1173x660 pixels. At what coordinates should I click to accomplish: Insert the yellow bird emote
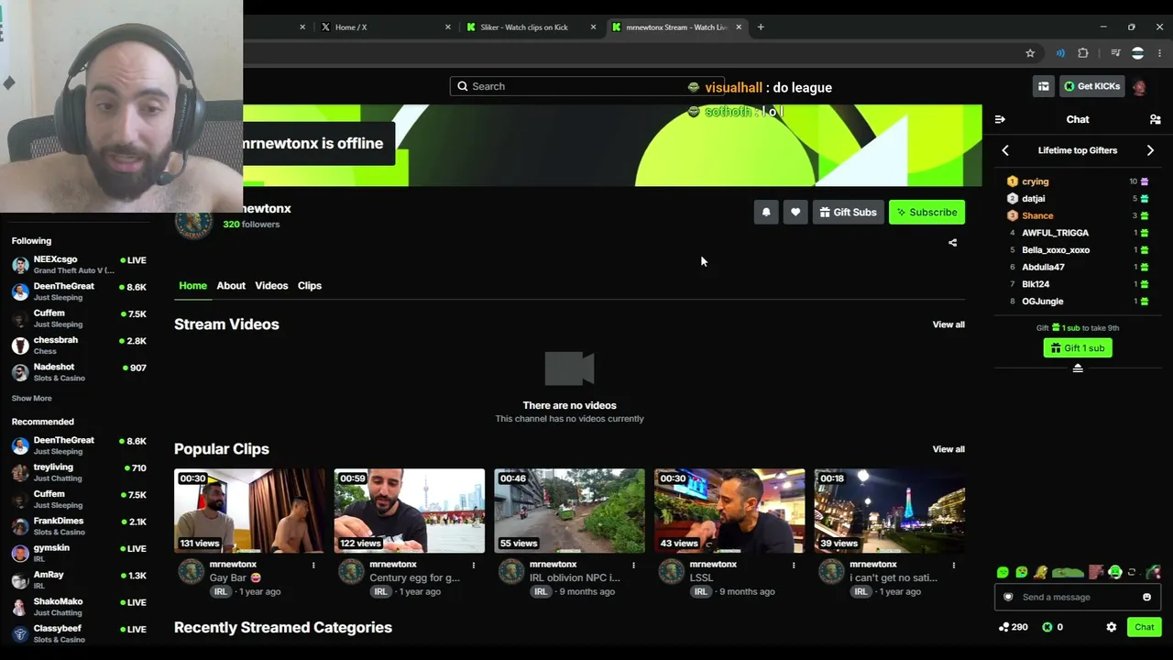click(1040, 572)
